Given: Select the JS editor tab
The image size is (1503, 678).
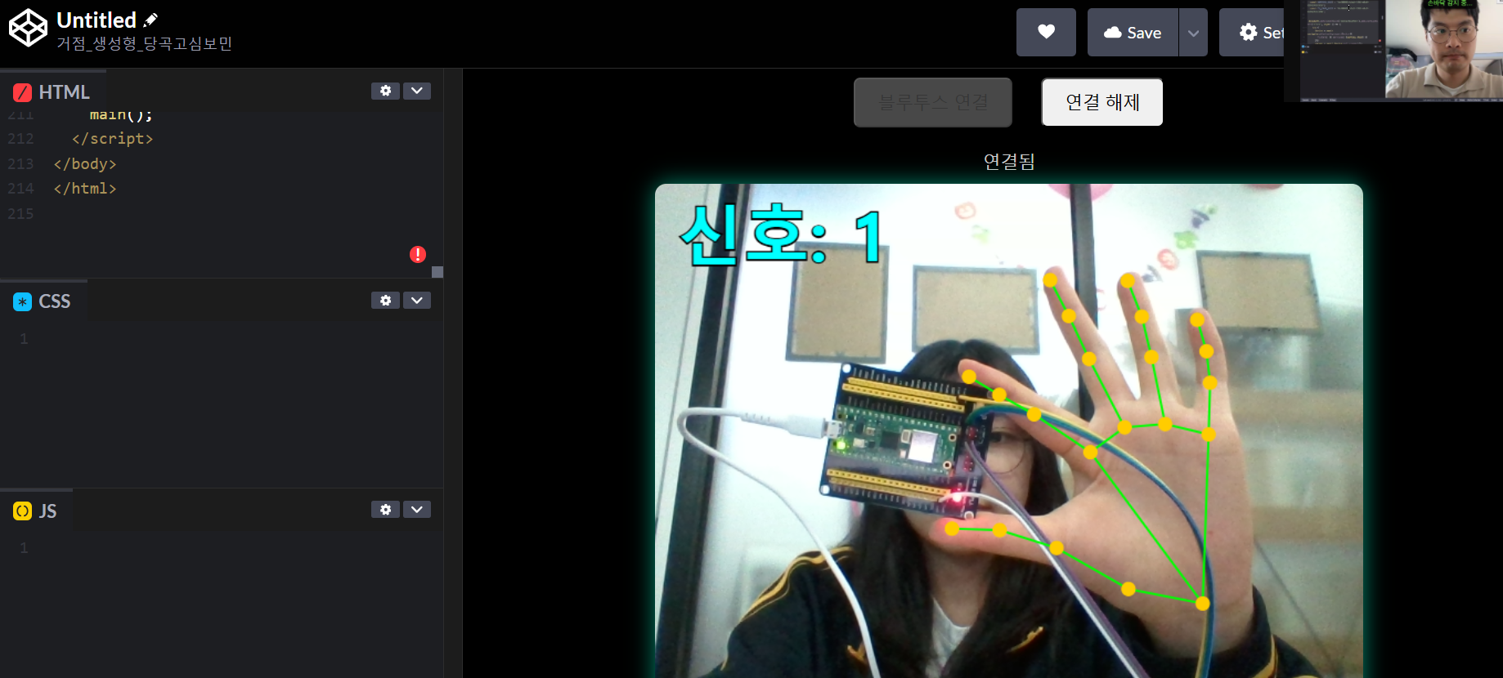Looking at the screenshot, I should [x=36, y=511].
